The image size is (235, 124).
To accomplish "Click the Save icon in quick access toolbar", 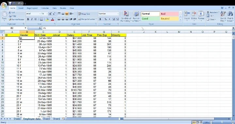I will tap(10, 3).
